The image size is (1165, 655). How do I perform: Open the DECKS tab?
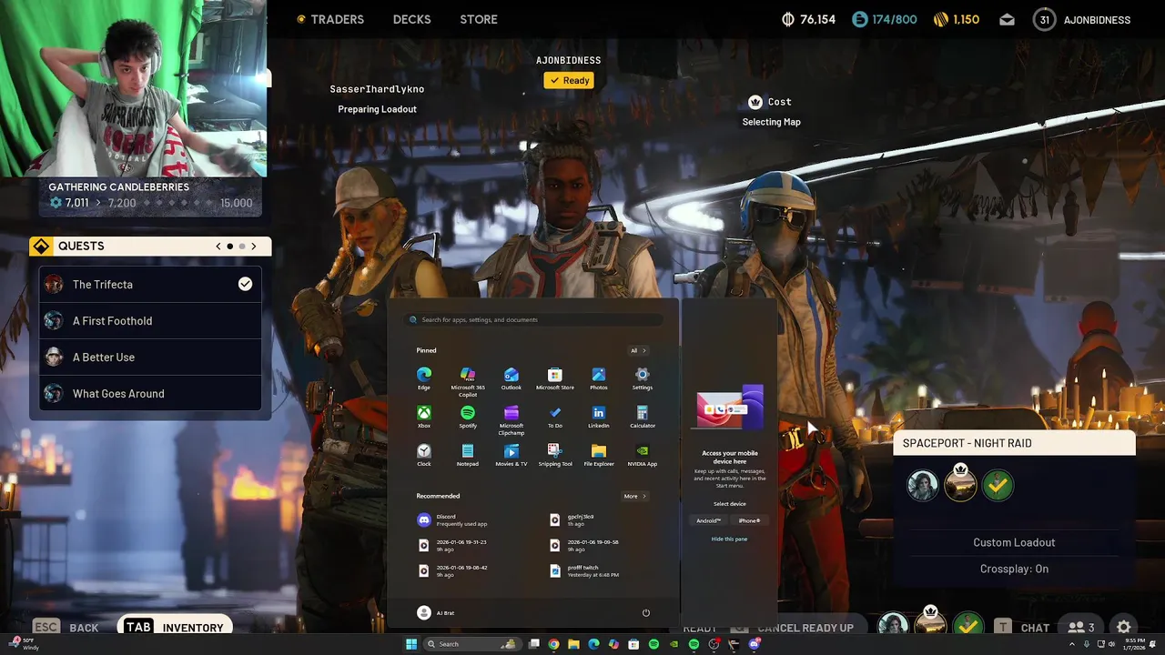pos(411,19)
